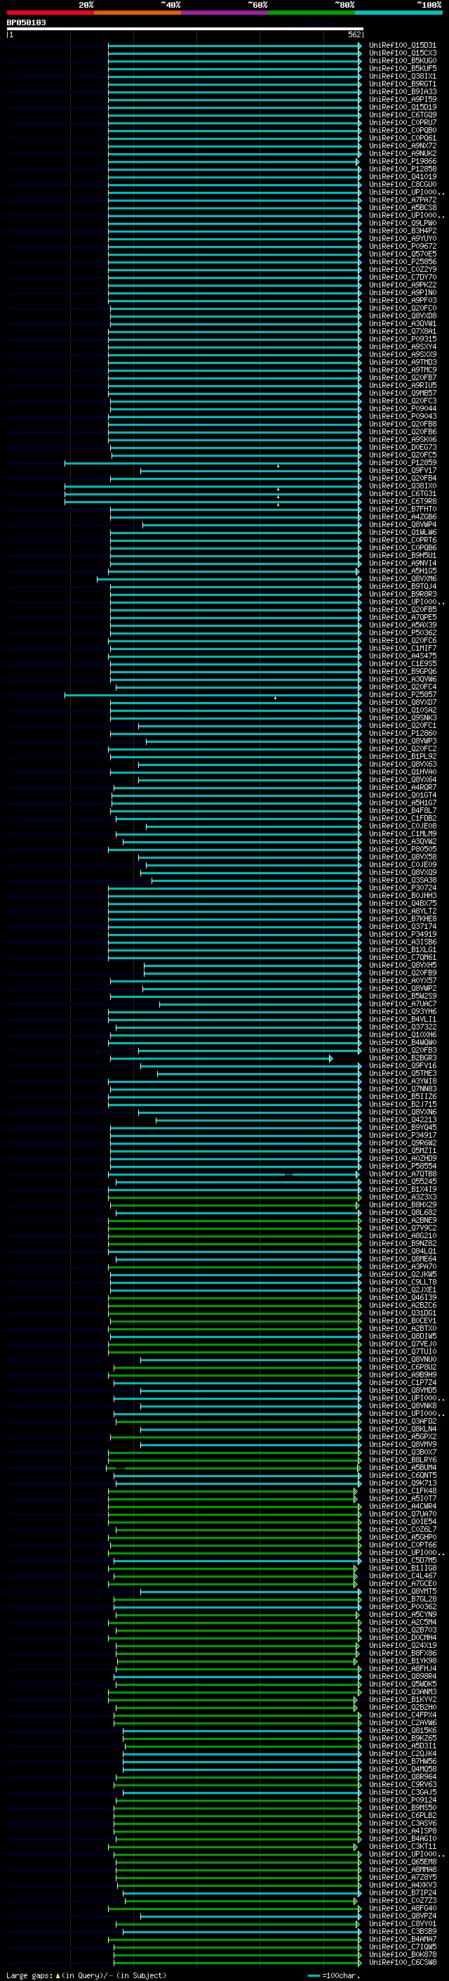This screenshot has width=449, height=1981.
Task: Click the label UniRef100_P25857
Action: pyautogui.click(x=402, y=694)
